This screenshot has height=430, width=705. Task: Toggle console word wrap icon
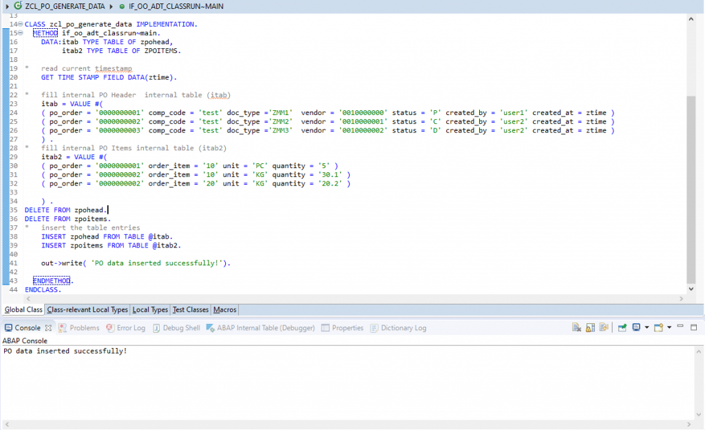click(604, 327)
